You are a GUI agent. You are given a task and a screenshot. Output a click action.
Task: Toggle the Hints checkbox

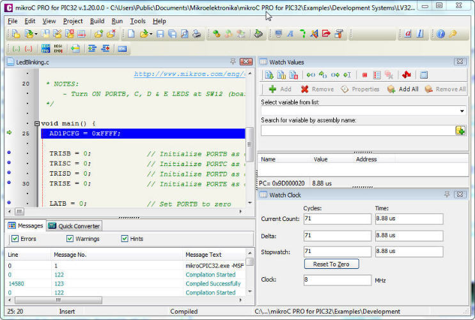[x=125, y=238]
